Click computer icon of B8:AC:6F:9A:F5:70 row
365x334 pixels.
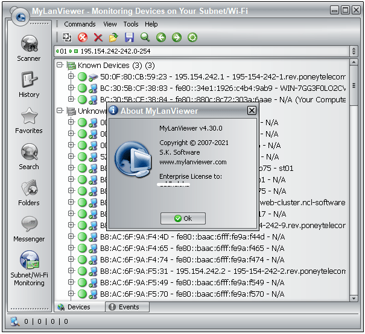tap(93, 294)
